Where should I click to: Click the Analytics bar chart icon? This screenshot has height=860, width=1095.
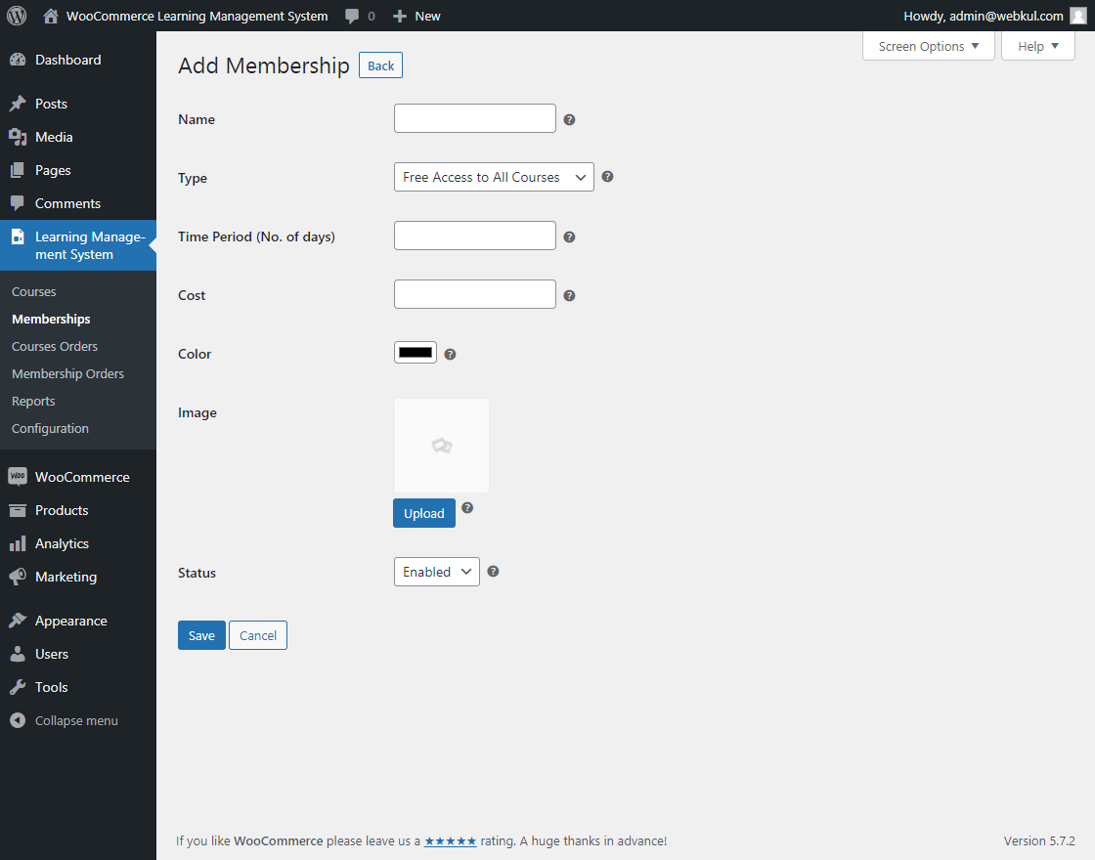point(18,543)
